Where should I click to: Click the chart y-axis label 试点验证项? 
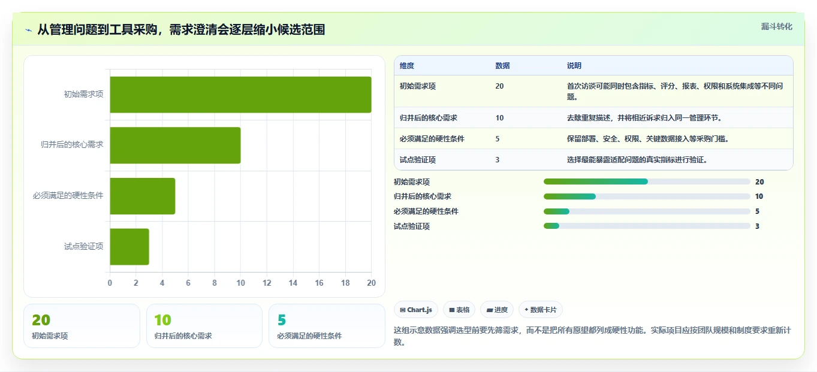(84, 246)
